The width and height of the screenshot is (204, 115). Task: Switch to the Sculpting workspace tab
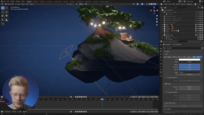click(42, 2)
